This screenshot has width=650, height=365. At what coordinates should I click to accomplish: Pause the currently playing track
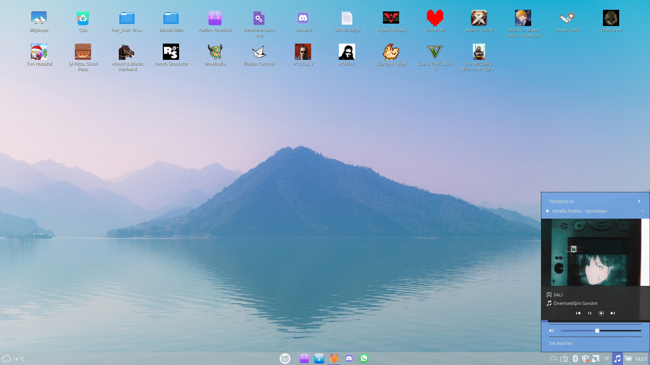pyautogui.click(x=590, y=313)
